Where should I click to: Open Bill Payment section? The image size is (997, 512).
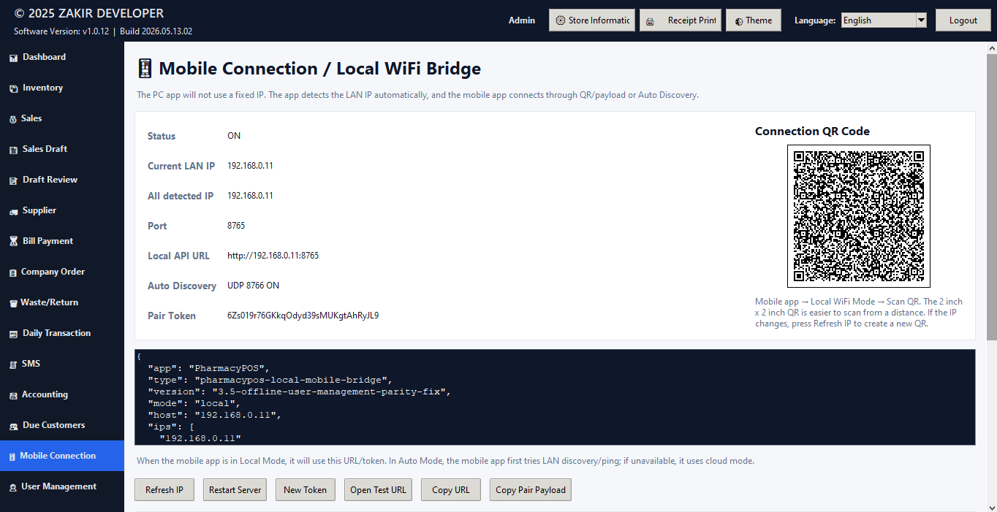62,241
